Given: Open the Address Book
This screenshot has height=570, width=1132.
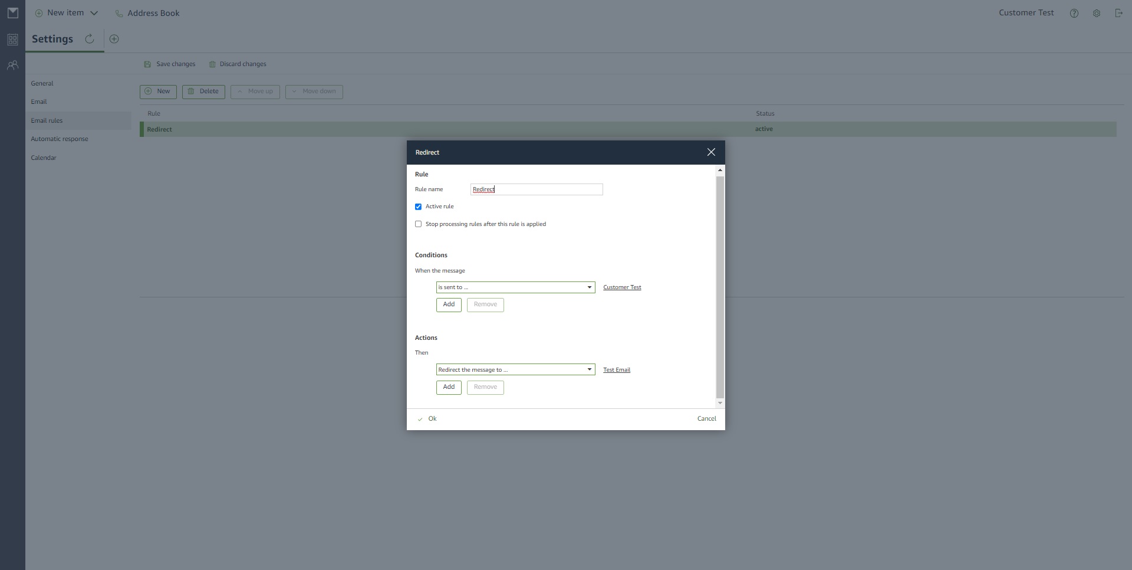Looking at the screenshot, I should point(147,13).
